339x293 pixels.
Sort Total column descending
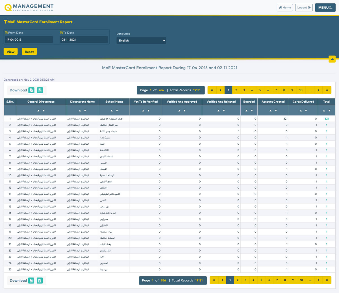point(329,111)
